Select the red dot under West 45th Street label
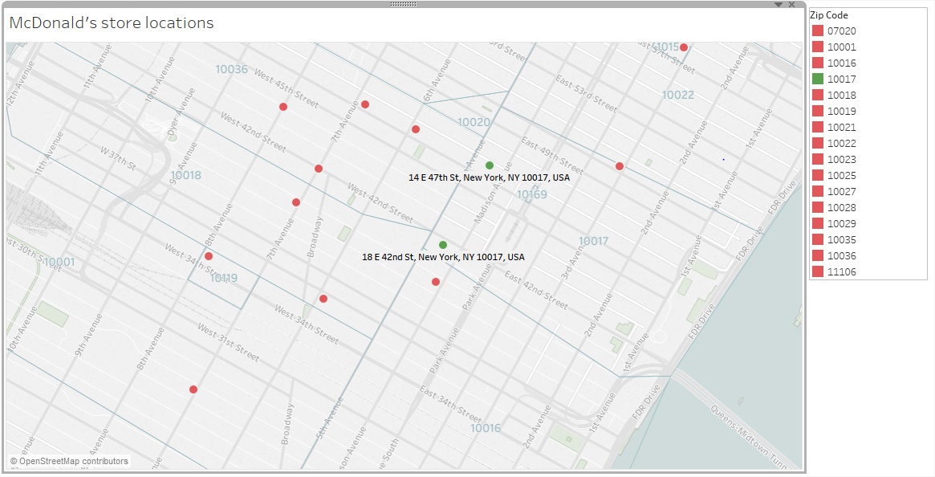This screenshot has height=477, width=935. coord(283,107)
